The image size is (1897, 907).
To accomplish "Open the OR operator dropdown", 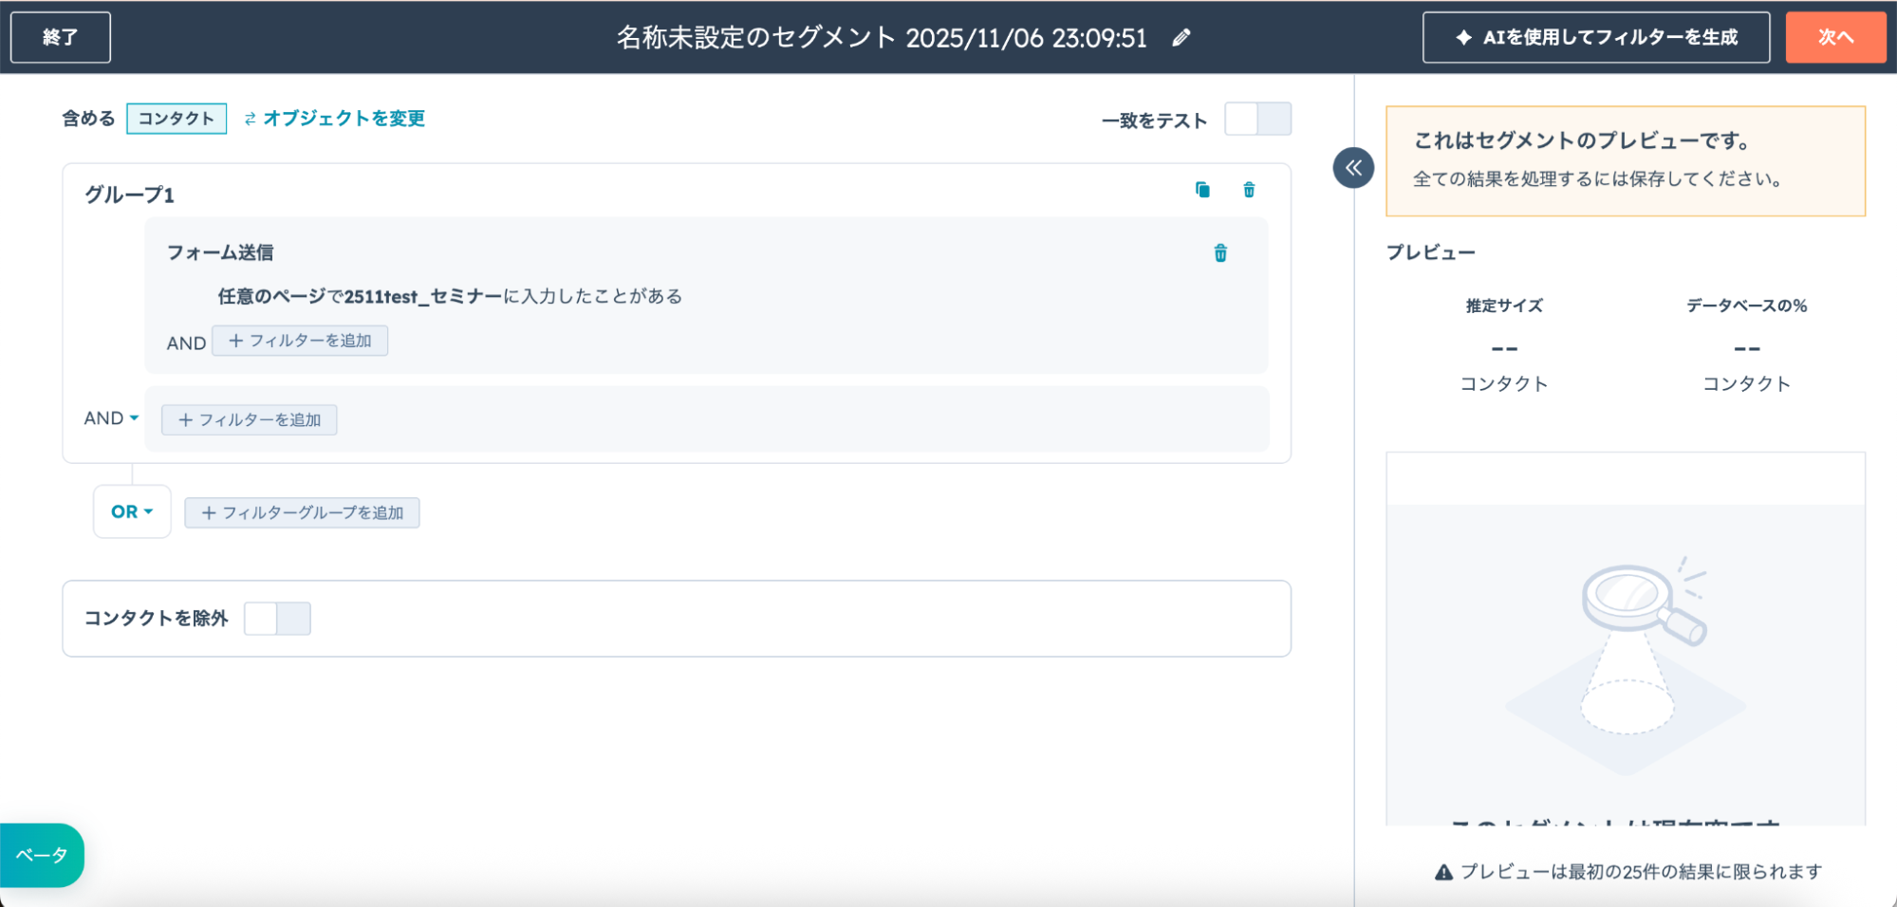I will point(132,511).
